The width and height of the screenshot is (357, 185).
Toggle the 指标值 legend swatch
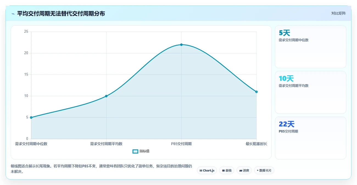(135, 151)
